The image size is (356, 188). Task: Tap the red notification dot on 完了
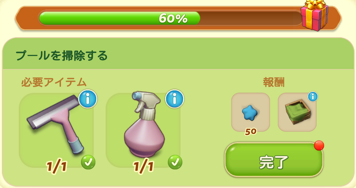319,145
